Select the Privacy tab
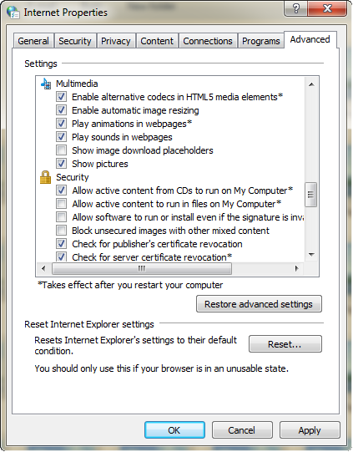This screenshot has width=353, height=452. tap(116, 41)
